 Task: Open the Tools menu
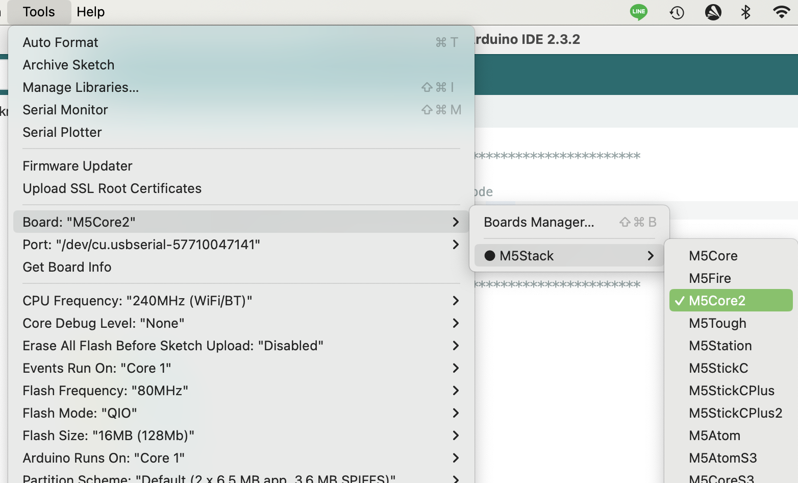point(39,12)
